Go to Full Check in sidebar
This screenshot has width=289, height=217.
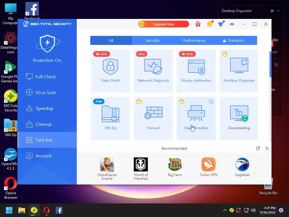pyautogui.click(x=47, y=77)
